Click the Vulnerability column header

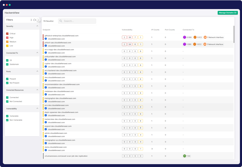[127, 30]
